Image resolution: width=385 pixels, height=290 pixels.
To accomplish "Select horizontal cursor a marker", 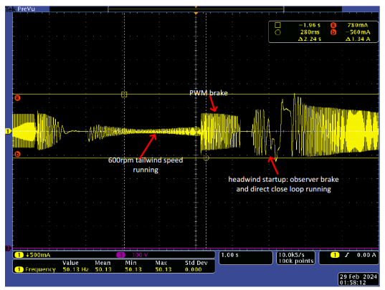I will (x=17, y=98).
